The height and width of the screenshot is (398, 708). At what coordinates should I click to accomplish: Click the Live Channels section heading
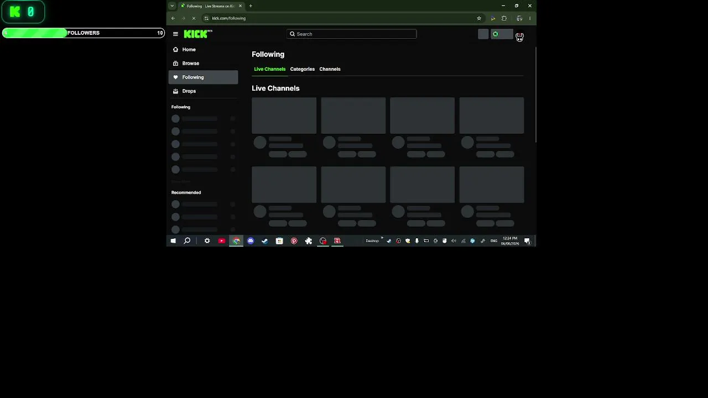coord(275,88)
